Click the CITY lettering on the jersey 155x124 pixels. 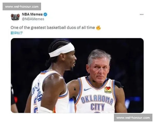(98, 107)
